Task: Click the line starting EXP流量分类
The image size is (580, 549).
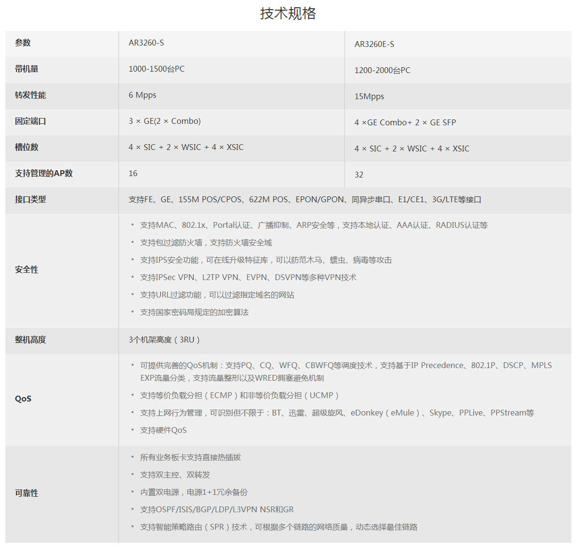Action: coord(232,378)
